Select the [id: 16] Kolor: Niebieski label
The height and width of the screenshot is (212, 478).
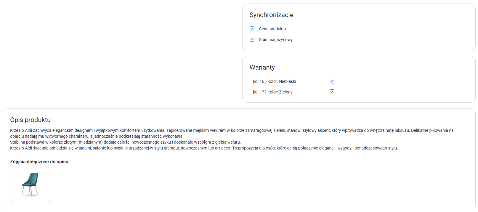[274, 81]
